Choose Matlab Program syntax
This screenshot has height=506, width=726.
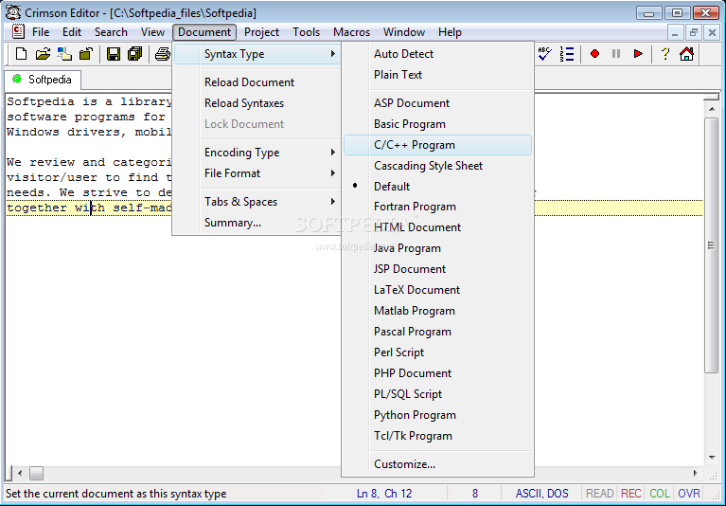[x=437, y=311]
